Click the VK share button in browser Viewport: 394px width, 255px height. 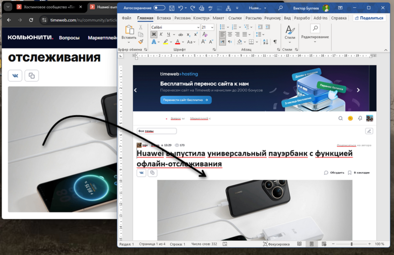click(x=15, y=76)
